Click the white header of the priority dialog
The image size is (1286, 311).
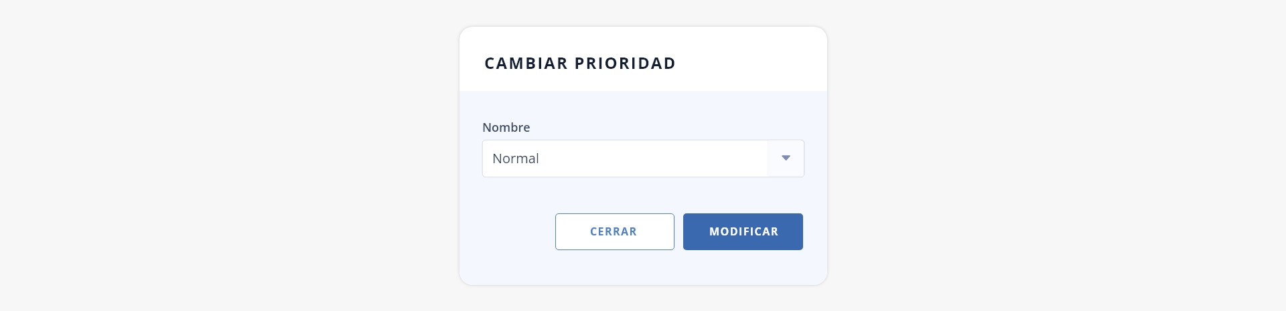pyautogui.click(x=643, y=59)
